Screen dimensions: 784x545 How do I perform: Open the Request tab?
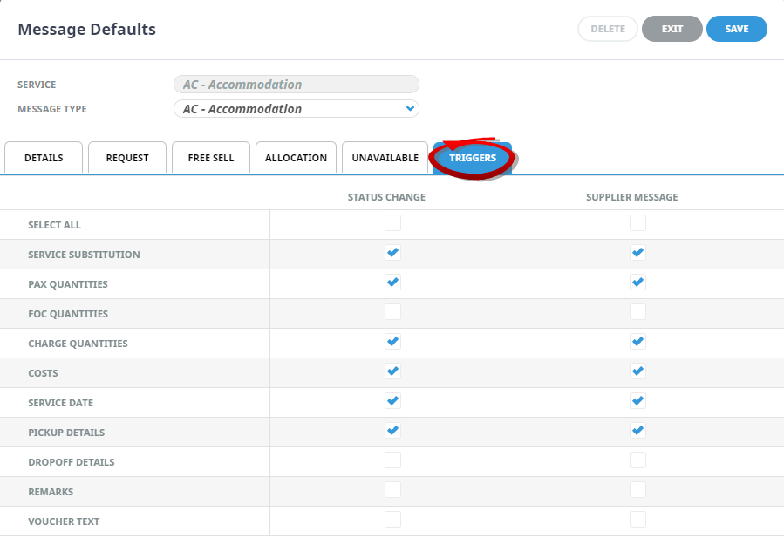127,158
